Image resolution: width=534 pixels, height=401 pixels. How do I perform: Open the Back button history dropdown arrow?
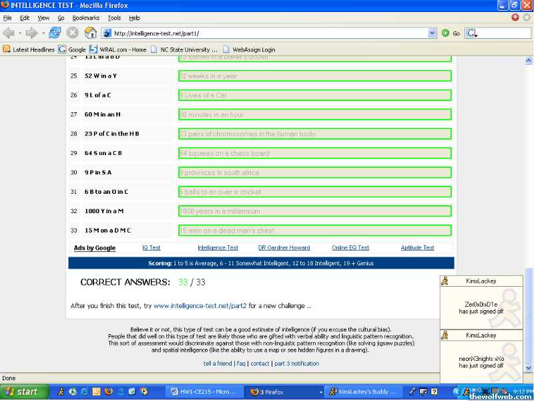[x=19, y=33]
